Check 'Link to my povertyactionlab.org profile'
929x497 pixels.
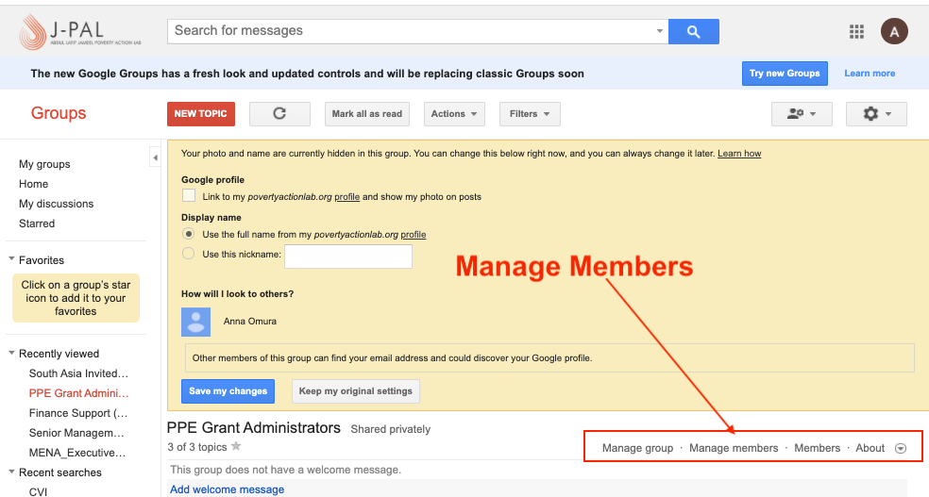click(189, 195)
